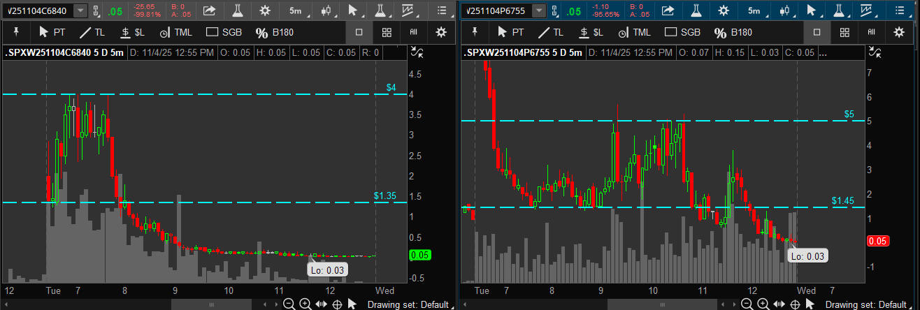Click the Share icon in left chart toolbar
The height and width of the screenshot is (310, 920).
pyautogui.click(x=209, y=10)
